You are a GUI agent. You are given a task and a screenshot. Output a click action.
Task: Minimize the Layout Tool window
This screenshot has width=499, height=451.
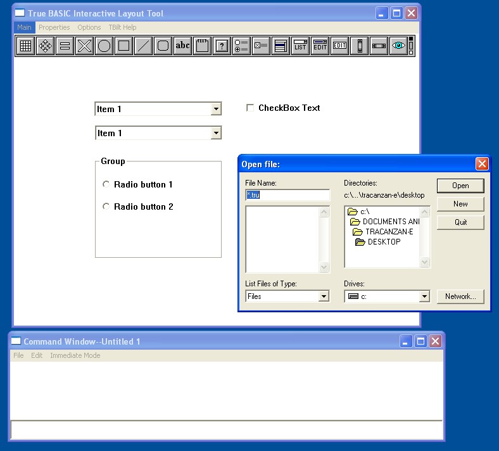(382, 13)
